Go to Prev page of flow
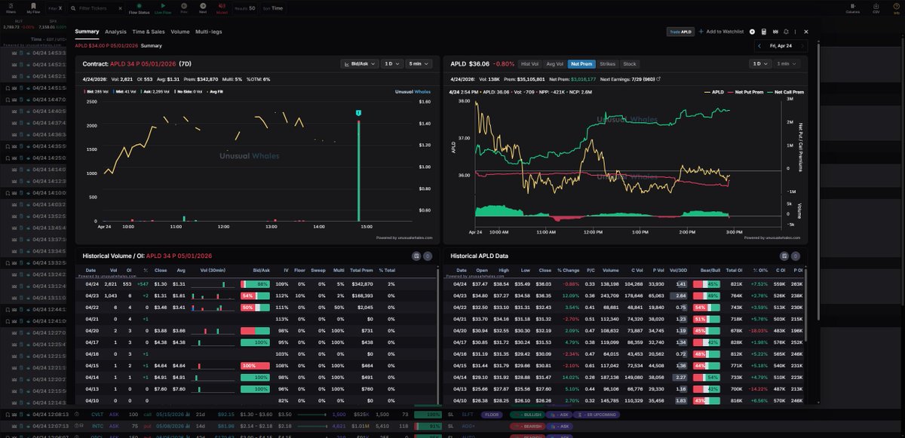Image resolution: width=905 pixels, height=438 pixels. [x=184, y=8]
